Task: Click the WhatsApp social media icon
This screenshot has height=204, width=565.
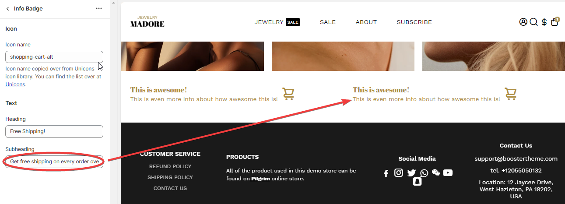Action: tap(424, 173)
